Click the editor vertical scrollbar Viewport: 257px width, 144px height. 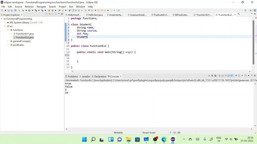pyautogui.click(x=253, y=42)
